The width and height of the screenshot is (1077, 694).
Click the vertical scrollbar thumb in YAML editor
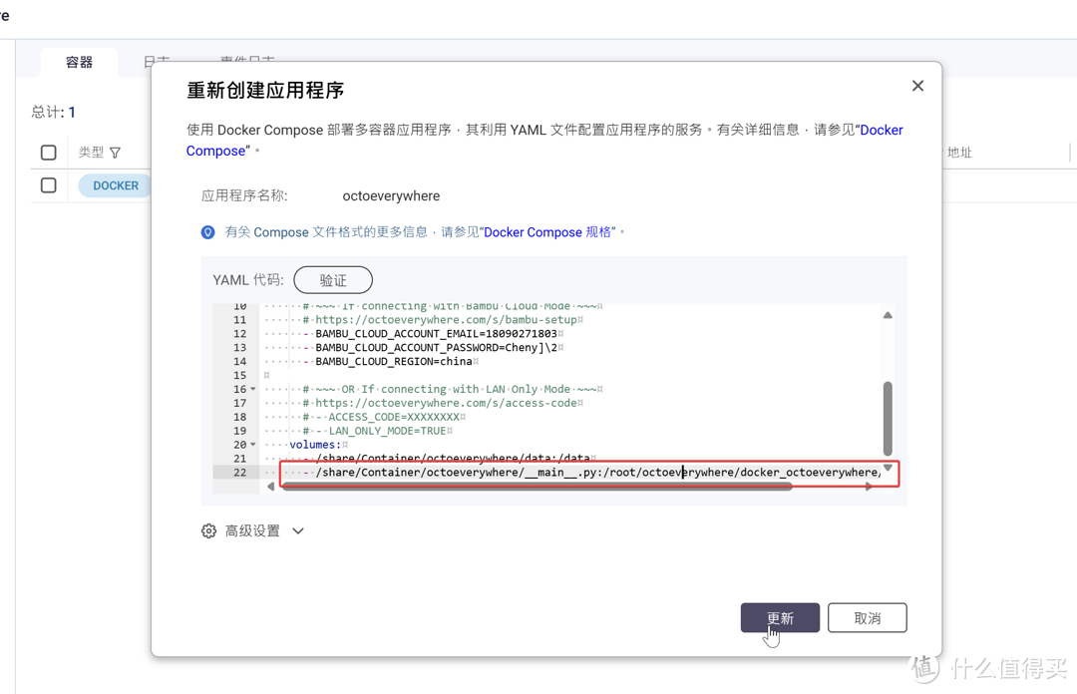tap(888, 417)
